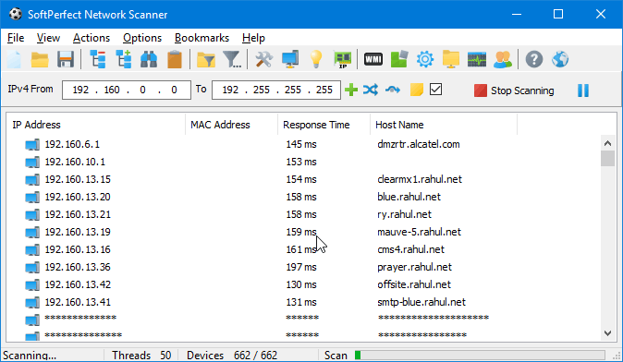Click the Threads 50 status bar entry

click(141, 355)
